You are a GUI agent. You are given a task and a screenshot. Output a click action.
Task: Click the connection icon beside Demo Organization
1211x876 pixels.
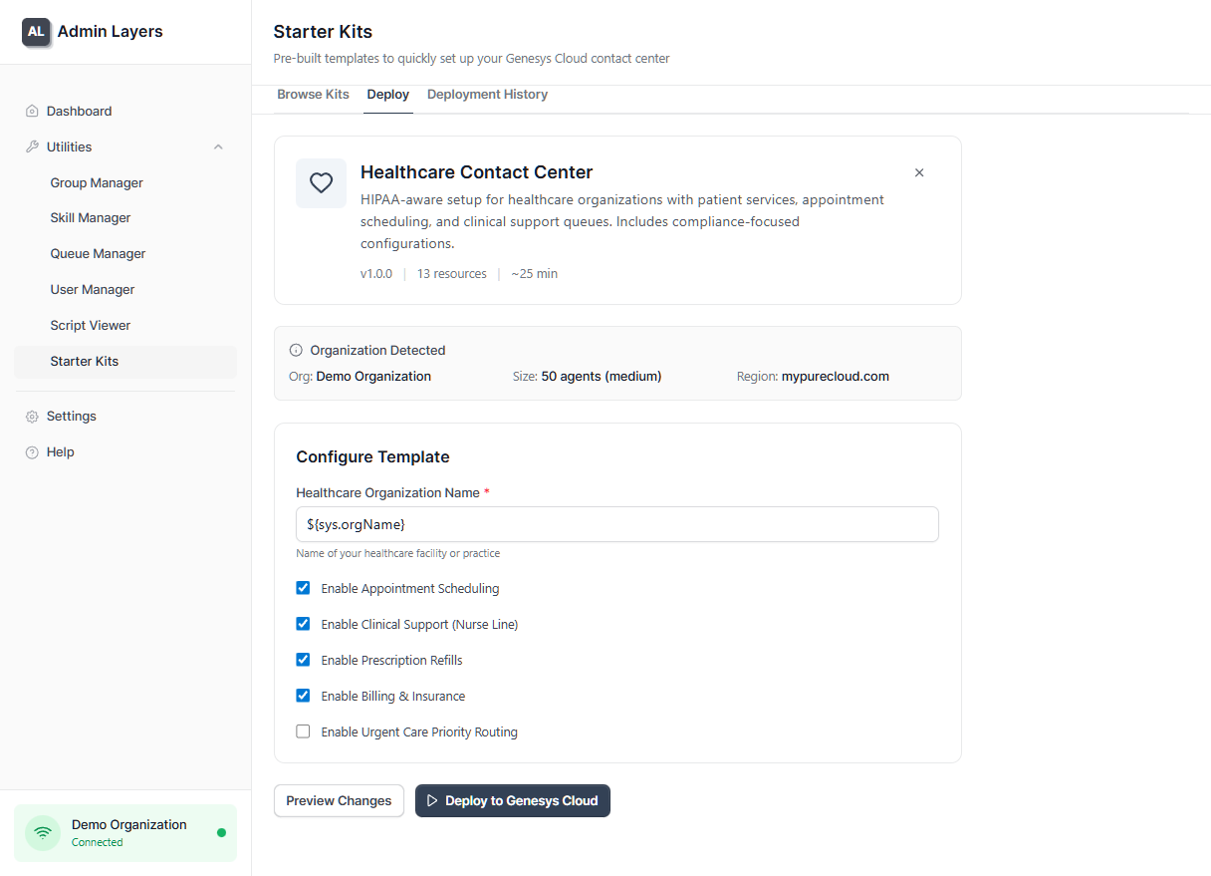click(x=42, y=832)
